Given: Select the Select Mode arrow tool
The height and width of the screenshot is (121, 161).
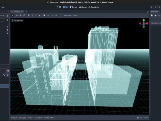Looking at the screenshot, I should pyautogui.click(x=12, y=15).
